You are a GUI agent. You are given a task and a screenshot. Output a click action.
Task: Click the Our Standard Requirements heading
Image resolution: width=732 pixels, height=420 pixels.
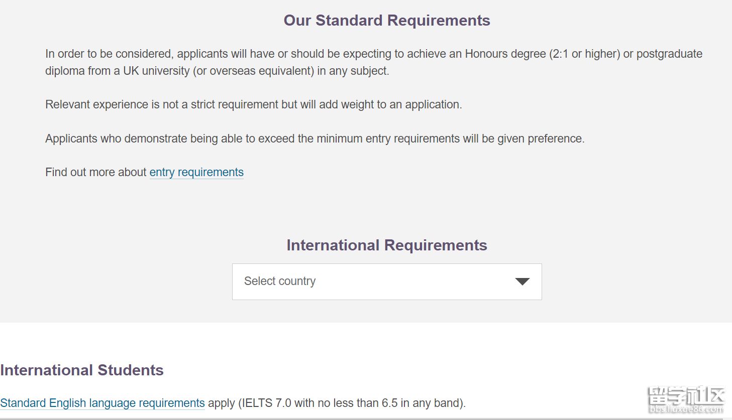tap(386, 21)
